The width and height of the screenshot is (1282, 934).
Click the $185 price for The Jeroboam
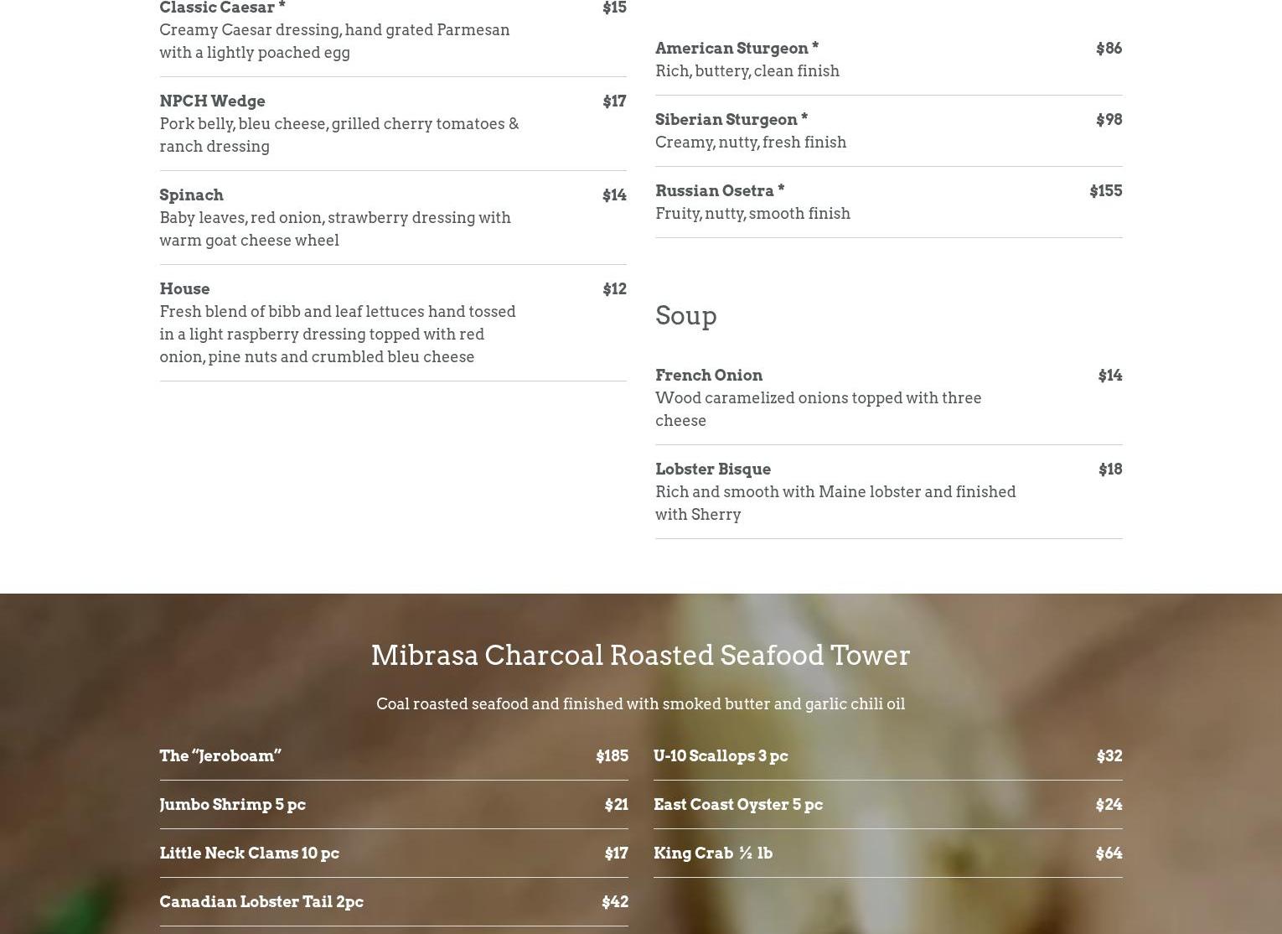tap(612, 755)
